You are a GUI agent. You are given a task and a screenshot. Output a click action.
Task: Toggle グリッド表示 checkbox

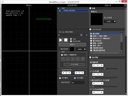pos(75,78)
